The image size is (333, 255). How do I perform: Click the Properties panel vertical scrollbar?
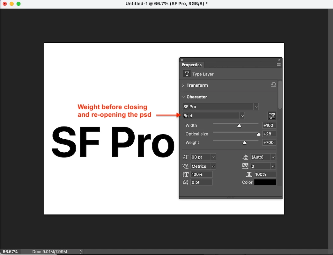click(280, 95)
